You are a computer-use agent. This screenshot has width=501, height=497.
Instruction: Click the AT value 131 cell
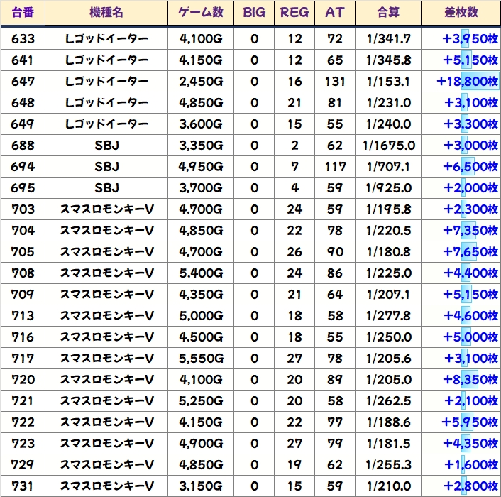point(334,82)
